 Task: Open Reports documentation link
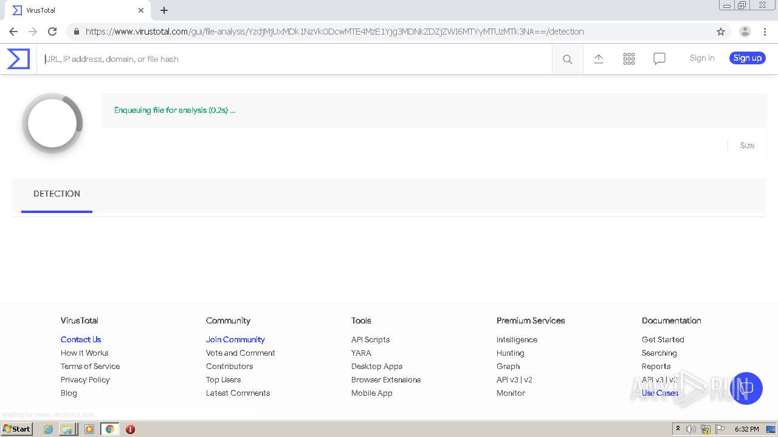(x=656, y=367)
